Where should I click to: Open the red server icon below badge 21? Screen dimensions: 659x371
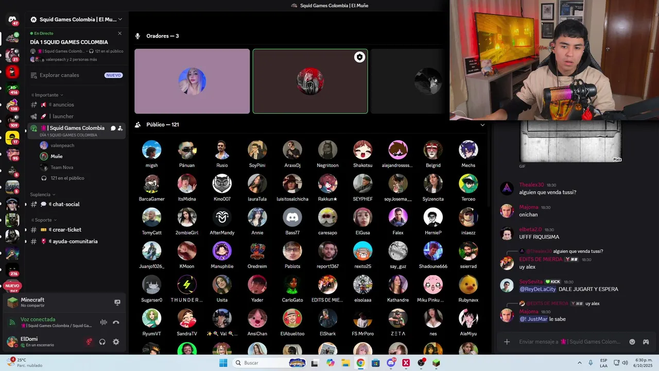(x=12, y=72)
